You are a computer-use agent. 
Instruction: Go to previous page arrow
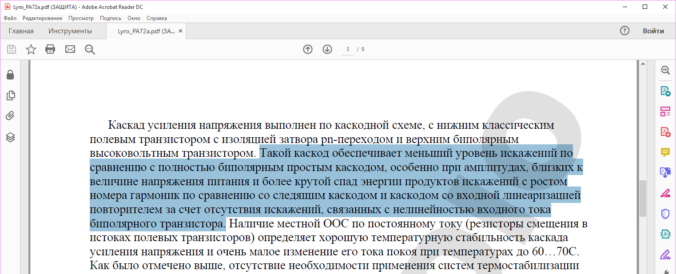click(x=308, y=49)
